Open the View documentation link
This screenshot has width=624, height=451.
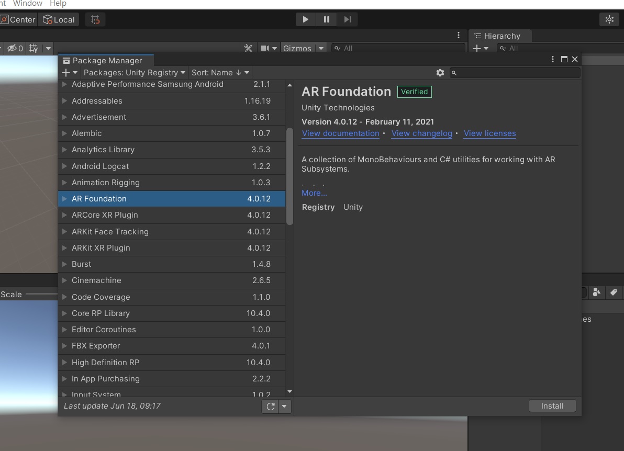pos(341,133)
